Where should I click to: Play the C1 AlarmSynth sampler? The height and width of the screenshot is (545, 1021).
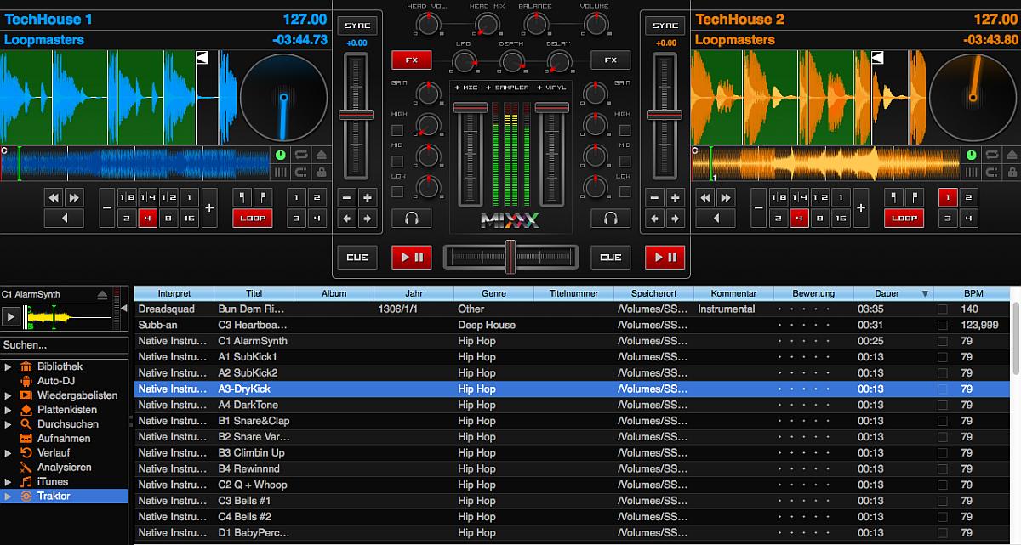(x=11, y=317)
